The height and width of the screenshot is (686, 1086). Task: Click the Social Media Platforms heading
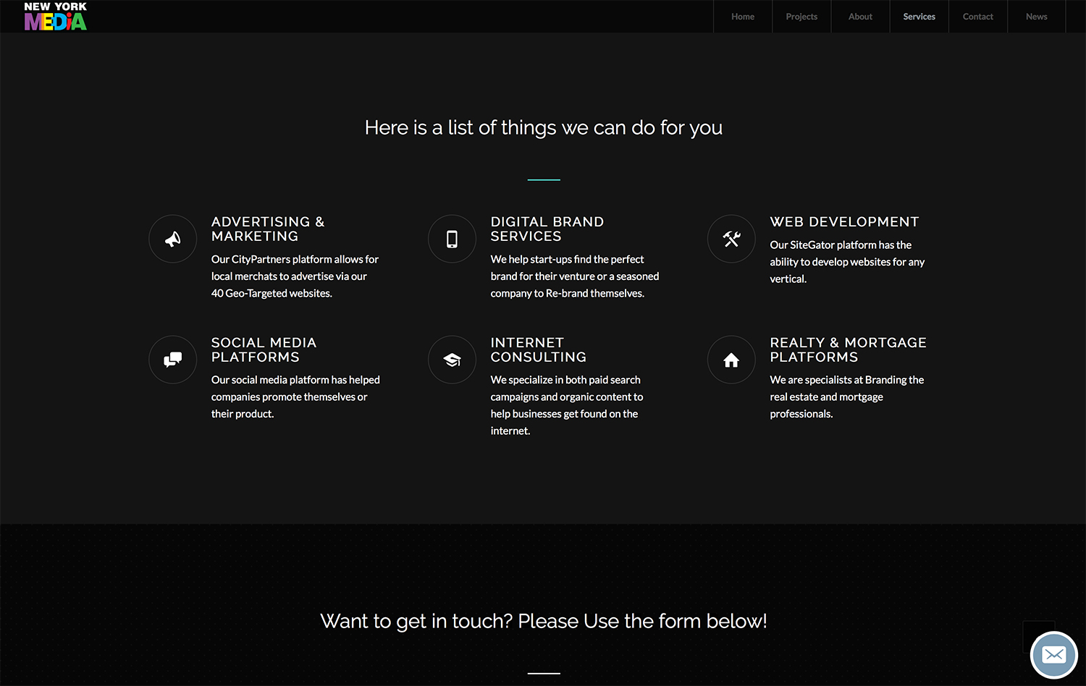coord(264,350)
